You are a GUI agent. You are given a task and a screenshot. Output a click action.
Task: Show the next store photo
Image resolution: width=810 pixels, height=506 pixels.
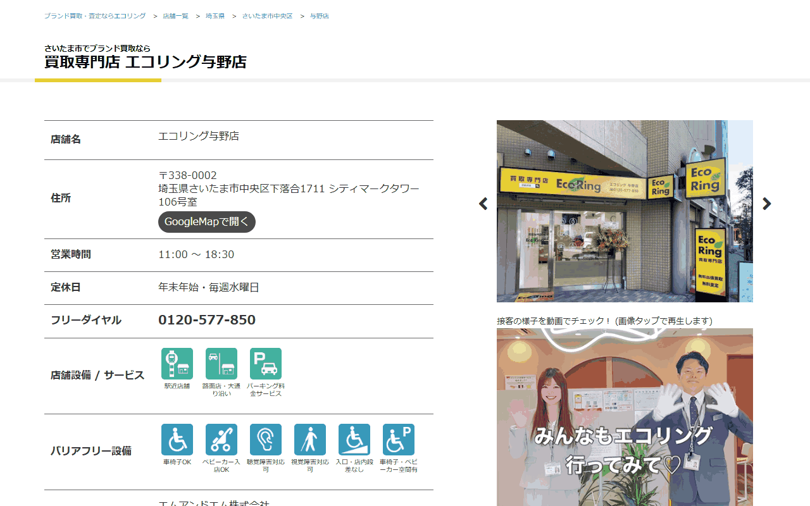click(767, 204)
